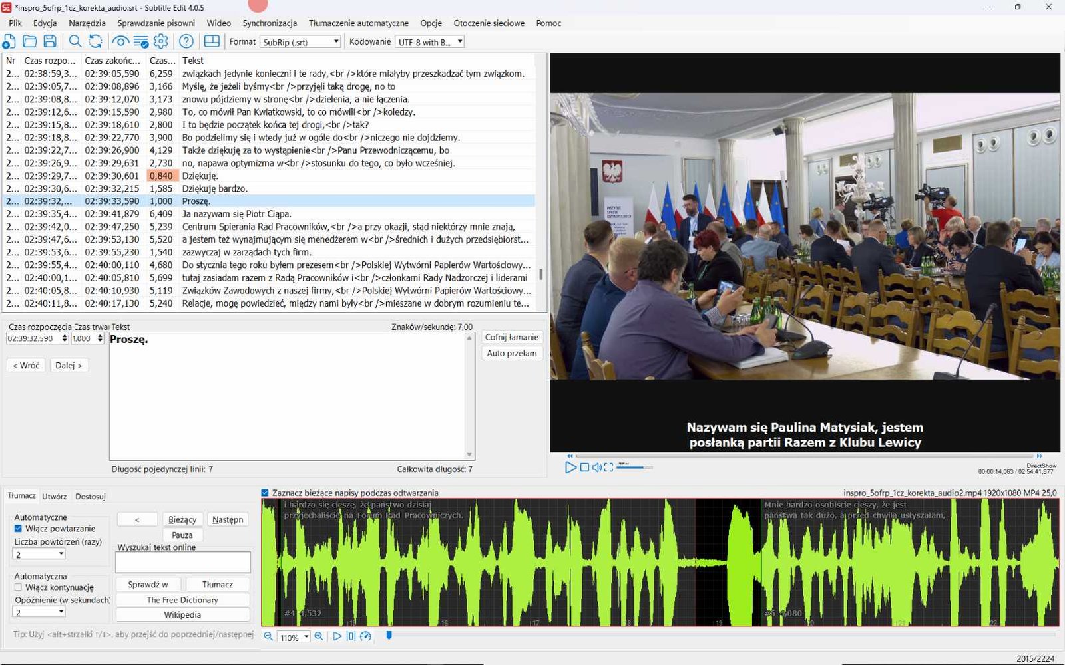Open Tłumaczenie automatyczne menu
The image size is (1065, 665).
coord(359,23)
